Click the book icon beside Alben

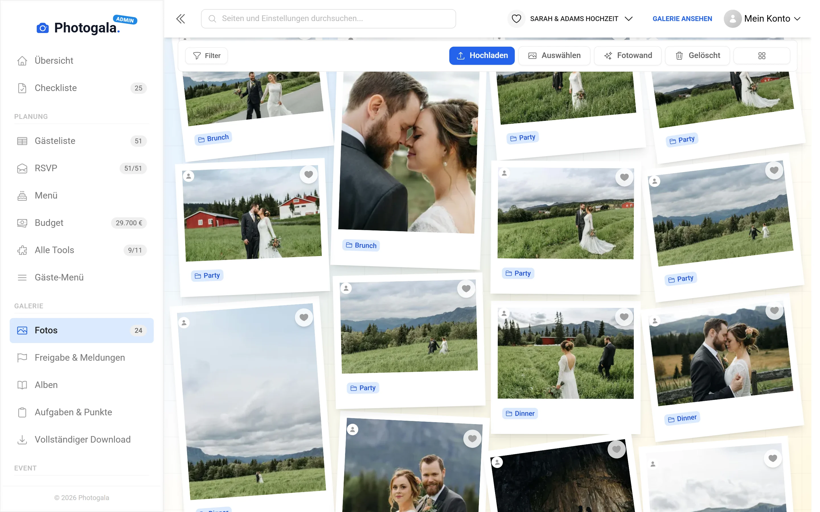pos(22,385)
